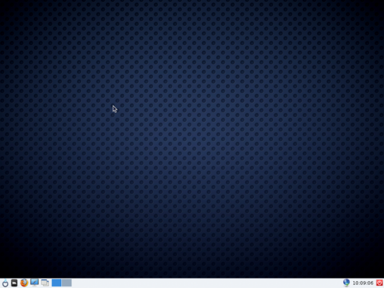Launch the Firefox web browser

[24, 283]
